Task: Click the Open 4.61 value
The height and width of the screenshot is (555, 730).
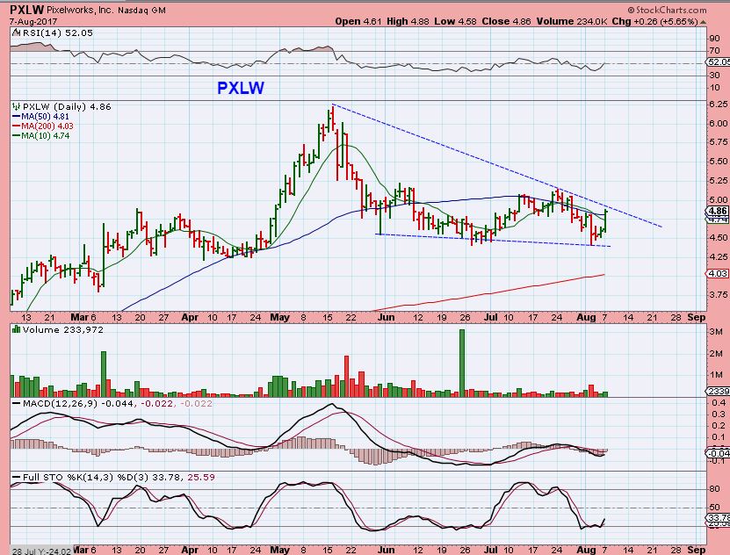Action: tap(359, 21)
